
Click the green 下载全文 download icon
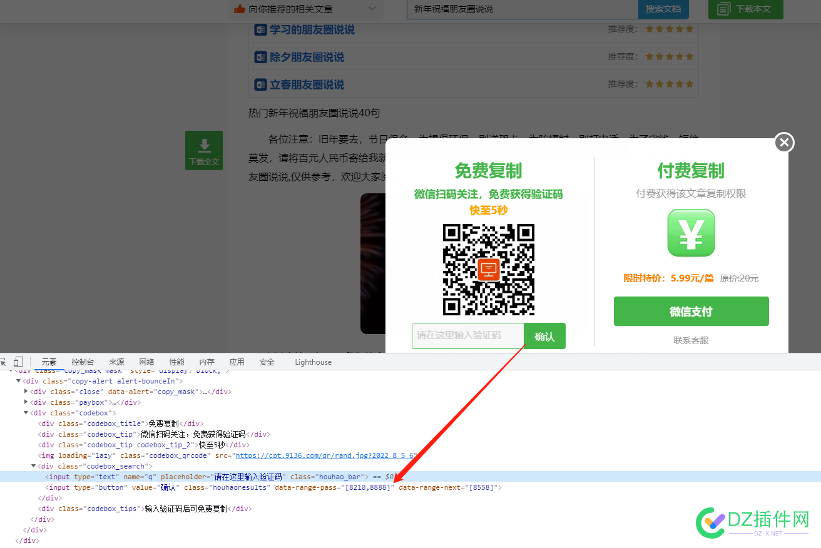(x=204, y=150)
